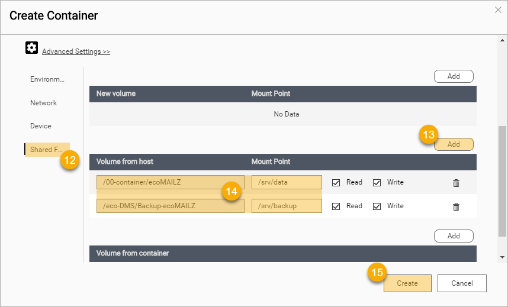Edit the /srv/backup mount point field
This screenshot has height=307, width=508.
[x=287, y=206]
